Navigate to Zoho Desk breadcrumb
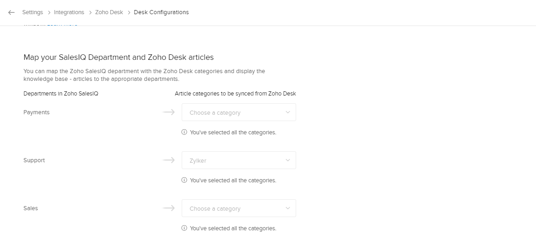The height and width of the screenshot is (244, 536). [x=109, y=12]
